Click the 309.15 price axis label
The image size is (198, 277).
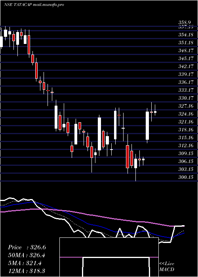[186, 154]
